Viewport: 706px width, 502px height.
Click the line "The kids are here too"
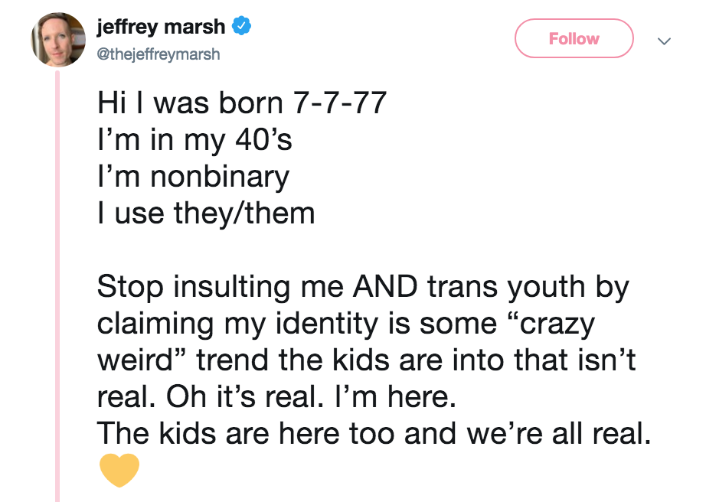247,434
